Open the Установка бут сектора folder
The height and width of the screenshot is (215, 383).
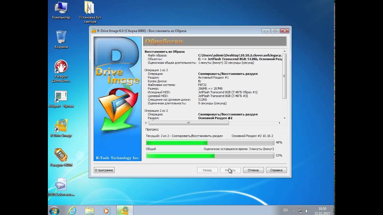point(90,12)
